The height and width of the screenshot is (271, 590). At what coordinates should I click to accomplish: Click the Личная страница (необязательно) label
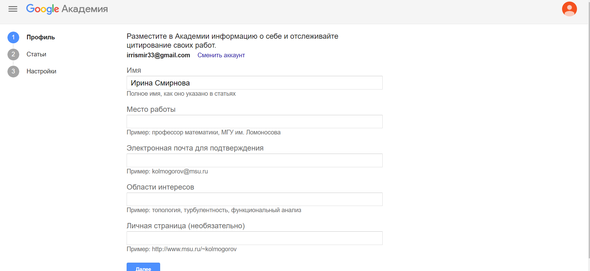[186, 226]
